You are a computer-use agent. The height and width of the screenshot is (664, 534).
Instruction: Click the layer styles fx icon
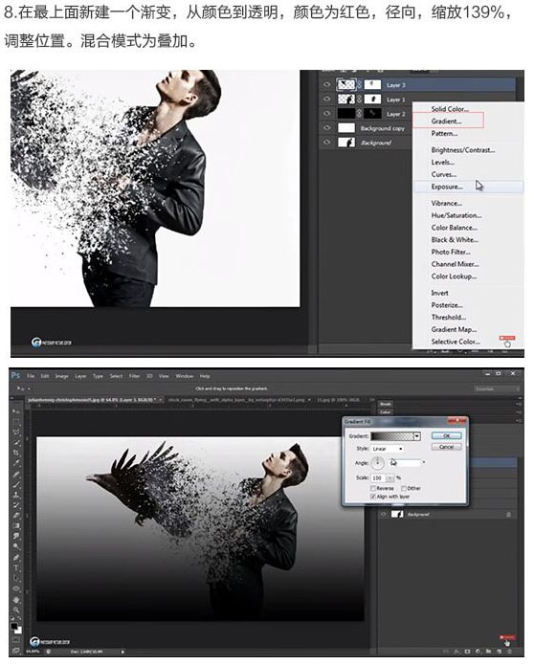pyautogui.click(x=456, y=652)
